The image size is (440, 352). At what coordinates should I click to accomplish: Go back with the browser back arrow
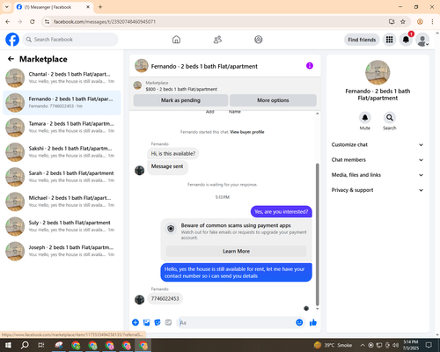(8, 22)
